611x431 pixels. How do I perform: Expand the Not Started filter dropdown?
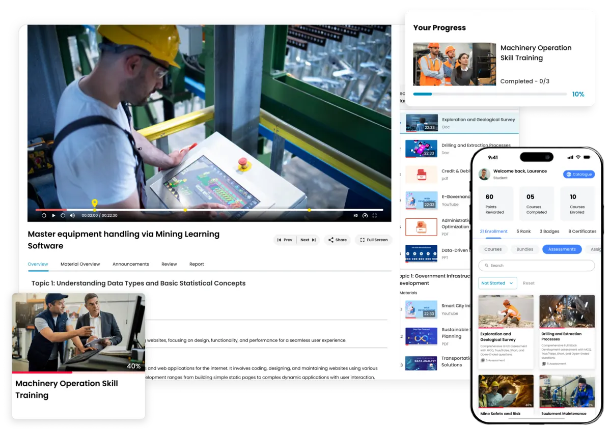pos(497,283)
